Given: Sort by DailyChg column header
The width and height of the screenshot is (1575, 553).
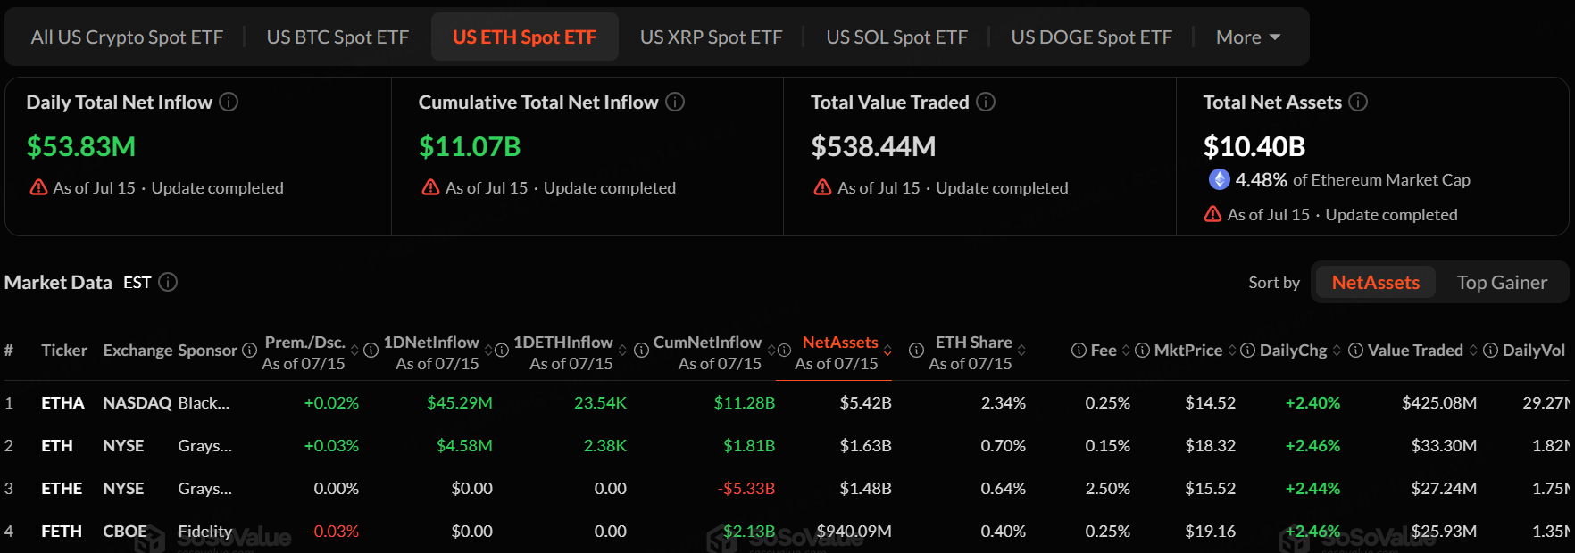Looking at the screenshot, I should 1293,351.
